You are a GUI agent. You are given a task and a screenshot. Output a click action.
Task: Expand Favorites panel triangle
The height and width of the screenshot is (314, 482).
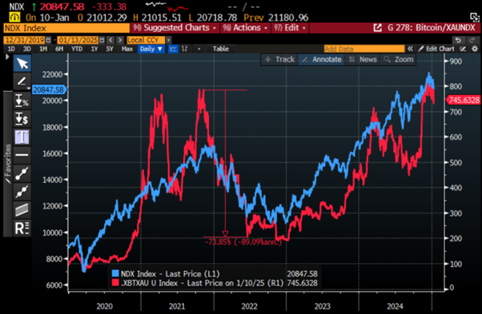7,57
